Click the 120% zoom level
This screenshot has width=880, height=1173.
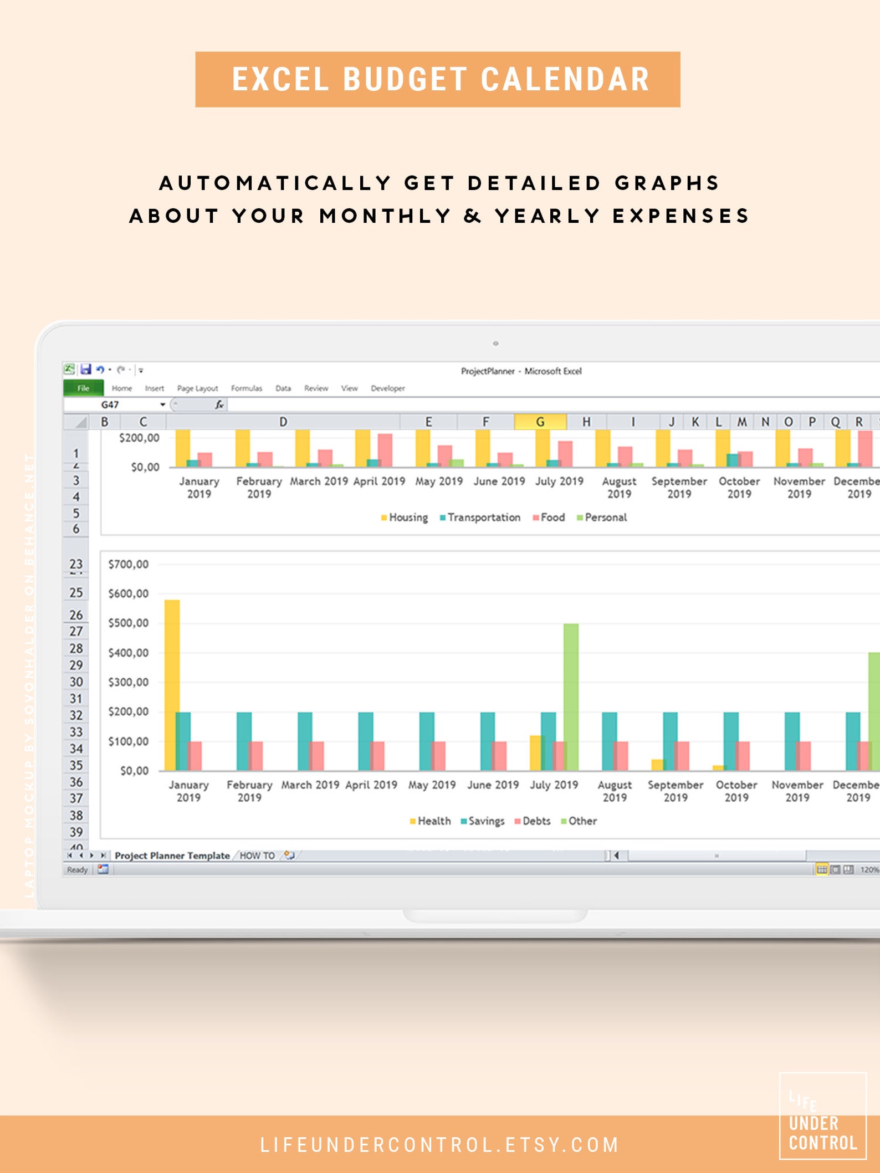point(869,870)
